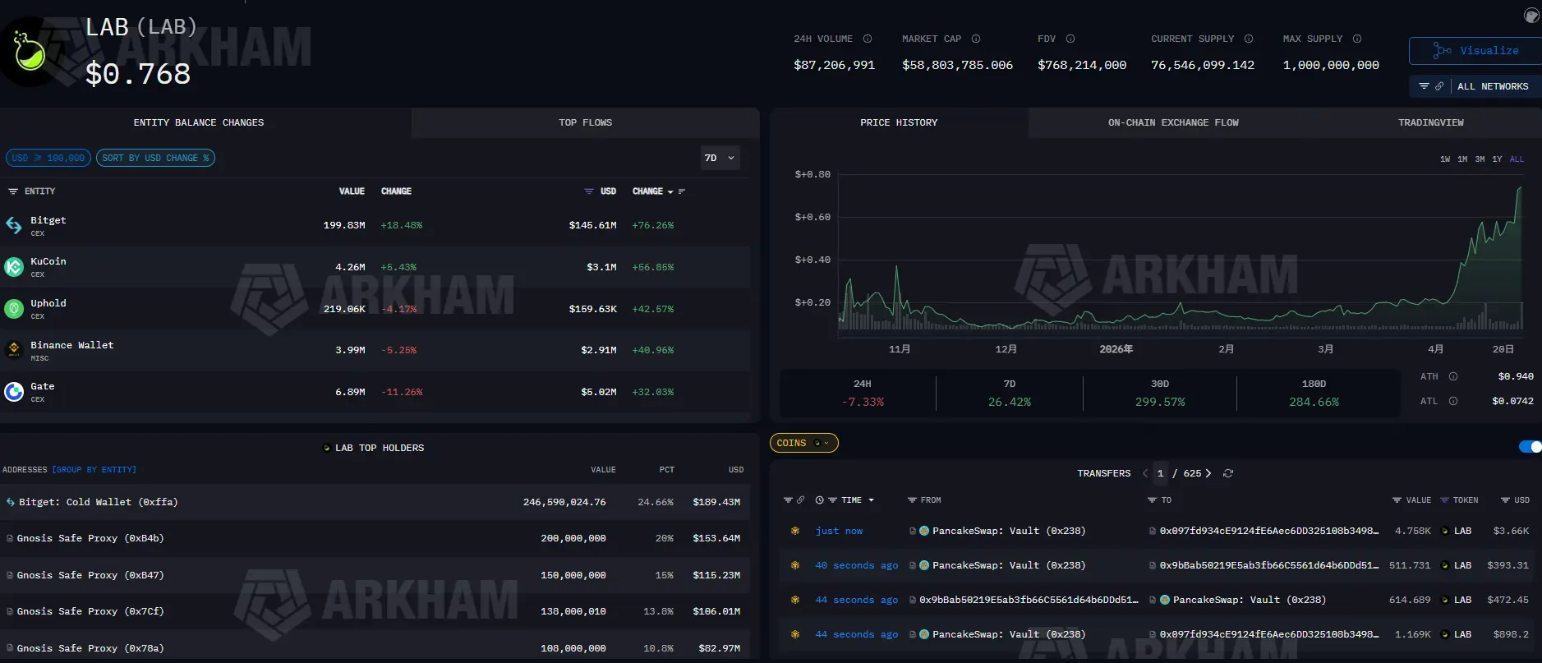Show info tooltip for ATH
1542x663 pixels.
[x=1453, y=376]
